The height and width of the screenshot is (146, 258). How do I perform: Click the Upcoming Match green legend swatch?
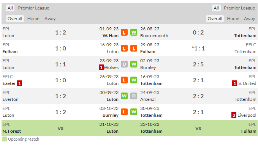pos(5,139)
